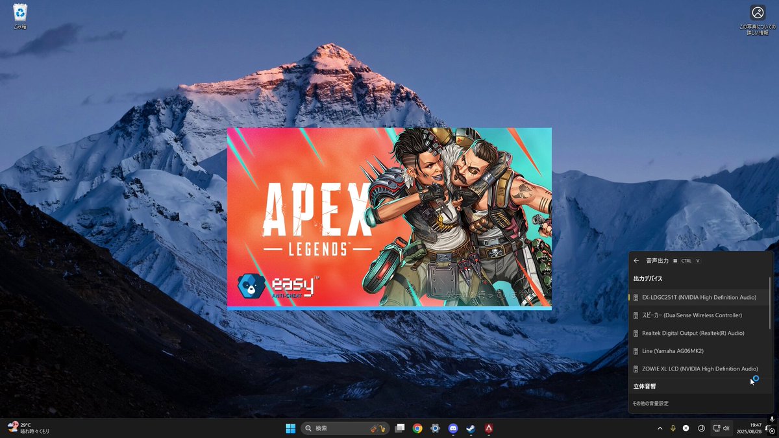The height and width of the screenshot is (438, 779).
Task: Open the weather widget showing 29°C
Action: [x=29, y=428]
